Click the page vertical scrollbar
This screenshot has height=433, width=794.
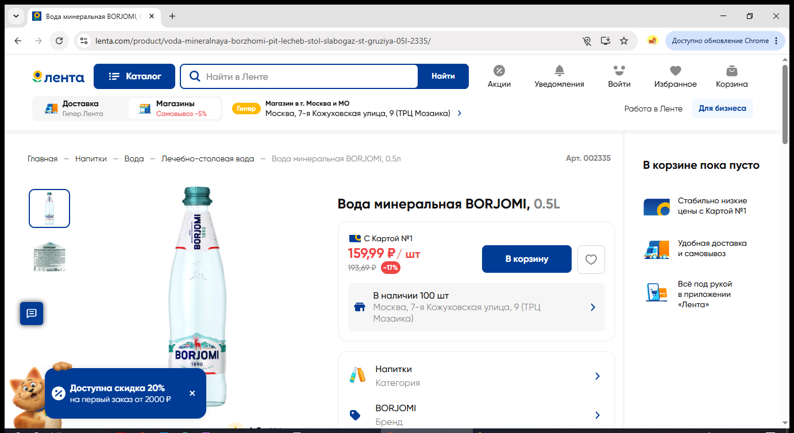785,105
